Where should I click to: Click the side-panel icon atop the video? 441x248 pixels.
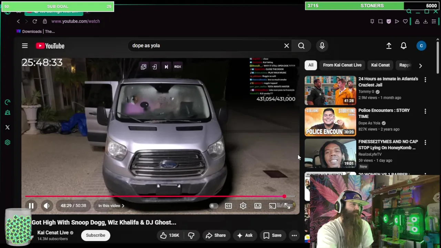coord(154,66)
